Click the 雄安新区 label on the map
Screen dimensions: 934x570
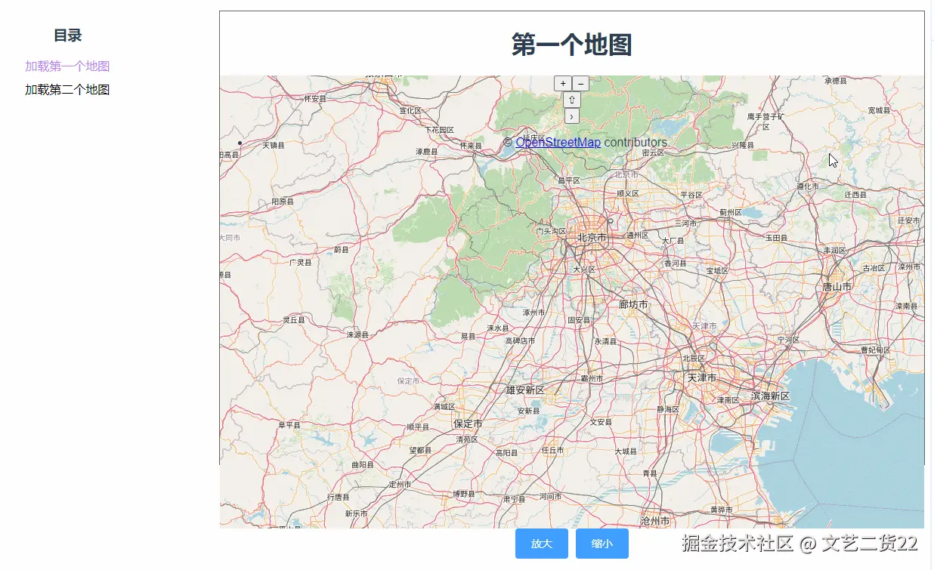525,390
